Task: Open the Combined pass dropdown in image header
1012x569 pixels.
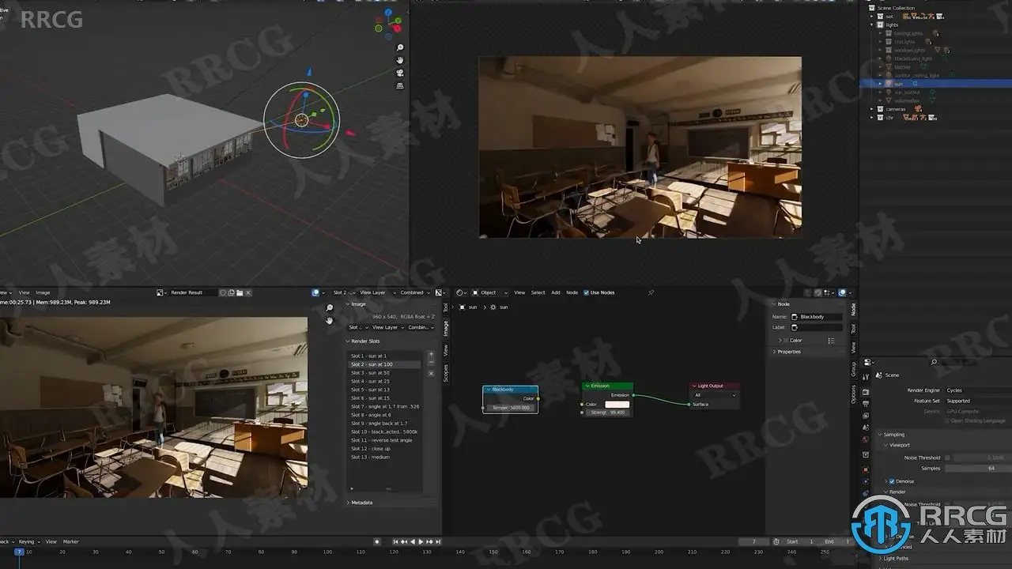Action: tap(415, 292)
